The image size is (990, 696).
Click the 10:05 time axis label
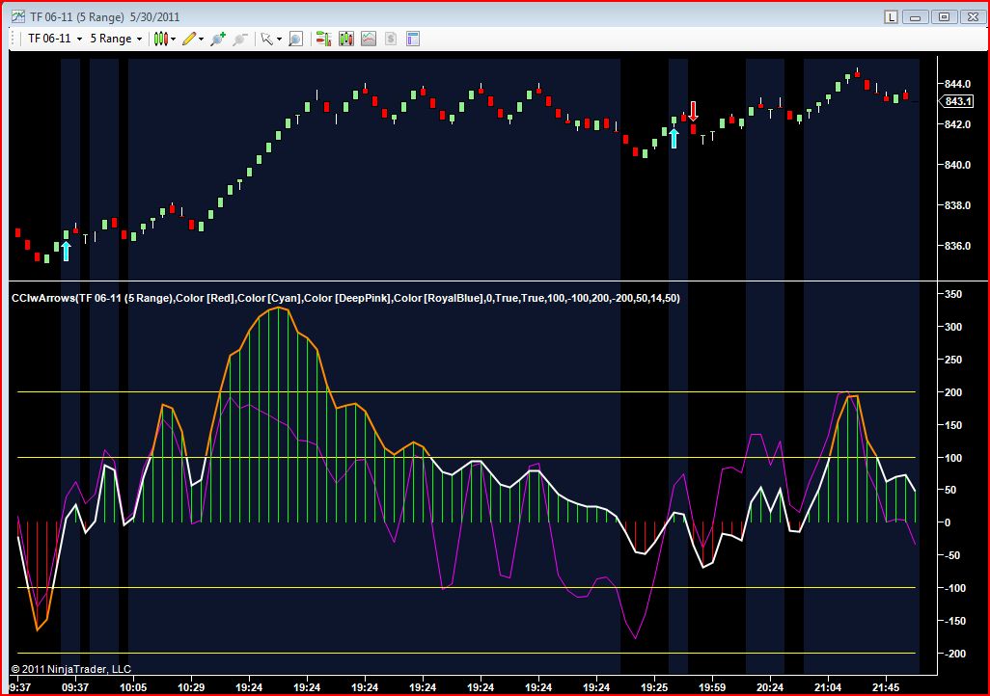tap(133, 687)
